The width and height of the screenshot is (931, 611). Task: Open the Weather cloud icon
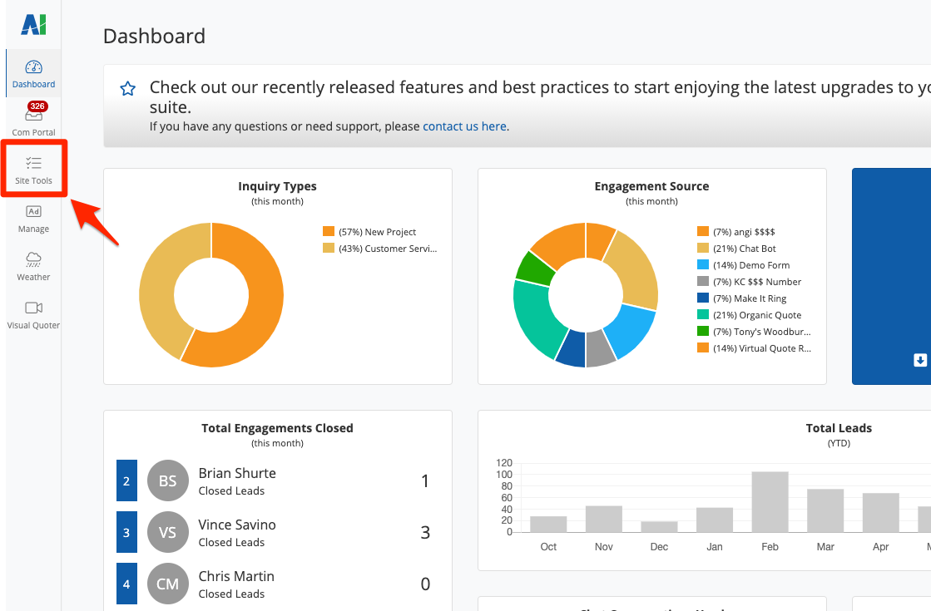pos(33,259)
